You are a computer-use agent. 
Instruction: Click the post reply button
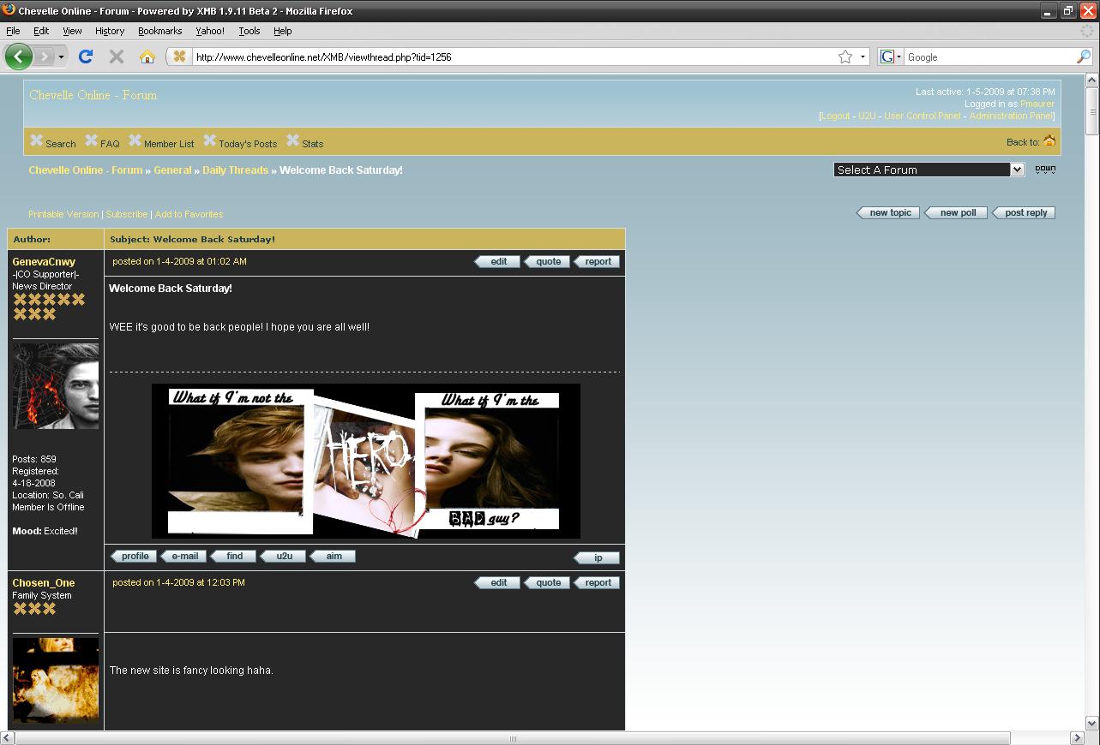click(1025, 212)
